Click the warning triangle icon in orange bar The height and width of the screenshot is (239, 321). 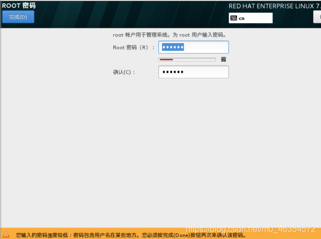[6, 234]
